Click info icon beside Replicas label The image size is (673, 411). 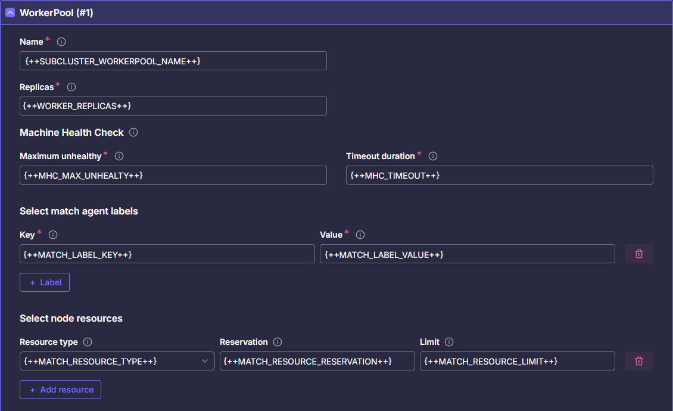(71, 87)
